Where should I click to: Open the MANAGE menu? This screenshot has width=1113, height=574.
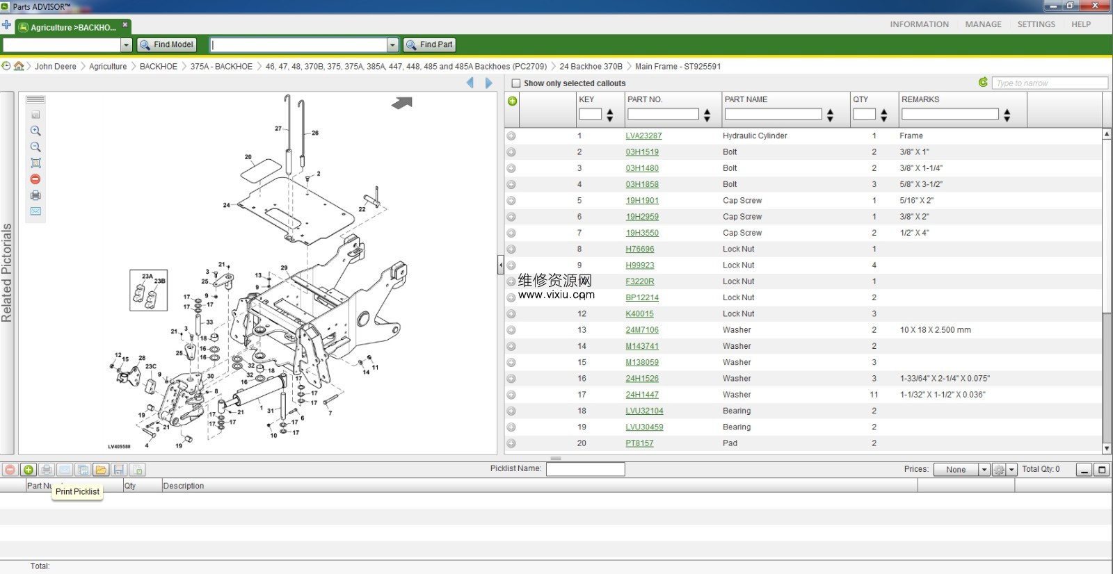point(983,24)
